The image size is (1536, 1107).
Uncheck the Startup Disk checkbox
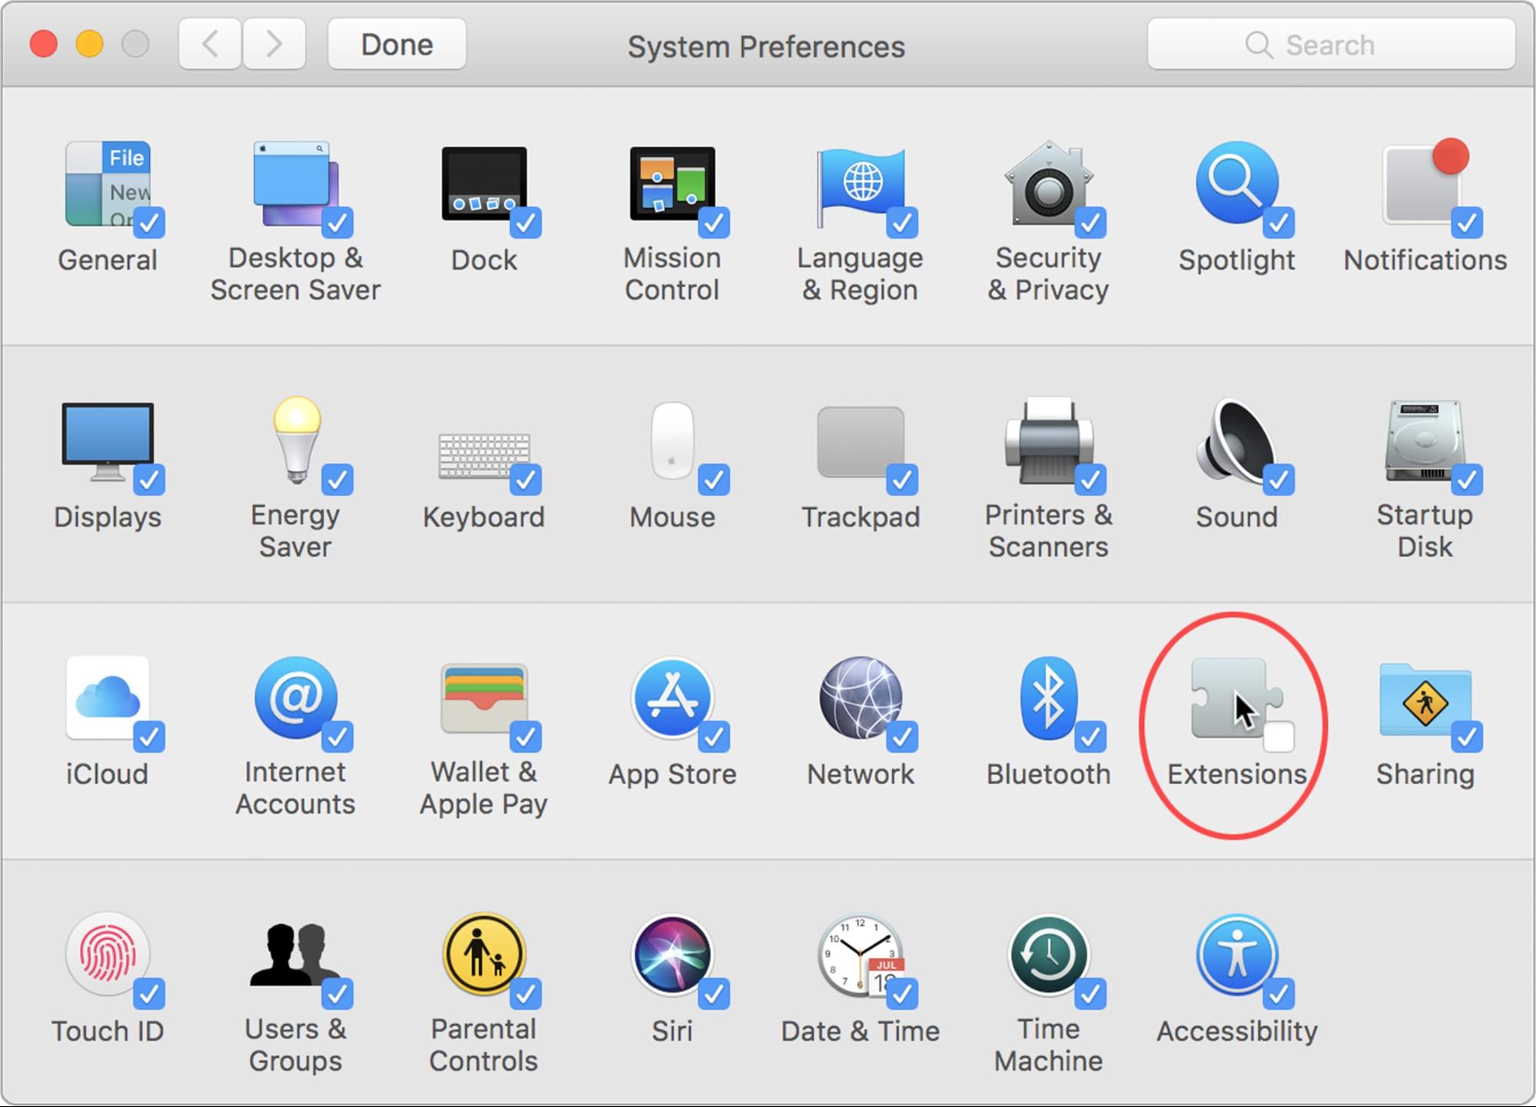click(1466, 480)
